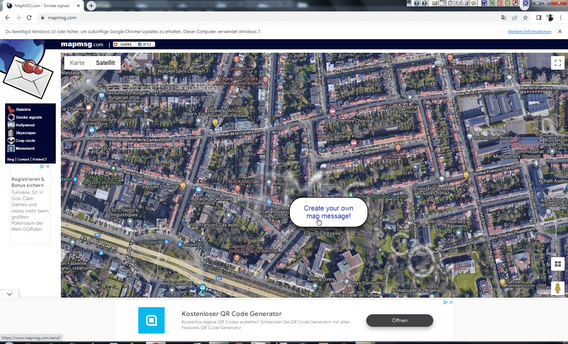Expand the bottom-left collapse chevron

[9, 294]
